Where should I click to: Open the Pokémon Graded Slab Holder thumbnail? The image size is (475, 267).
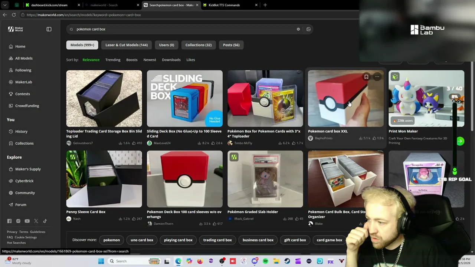(265, 179)
